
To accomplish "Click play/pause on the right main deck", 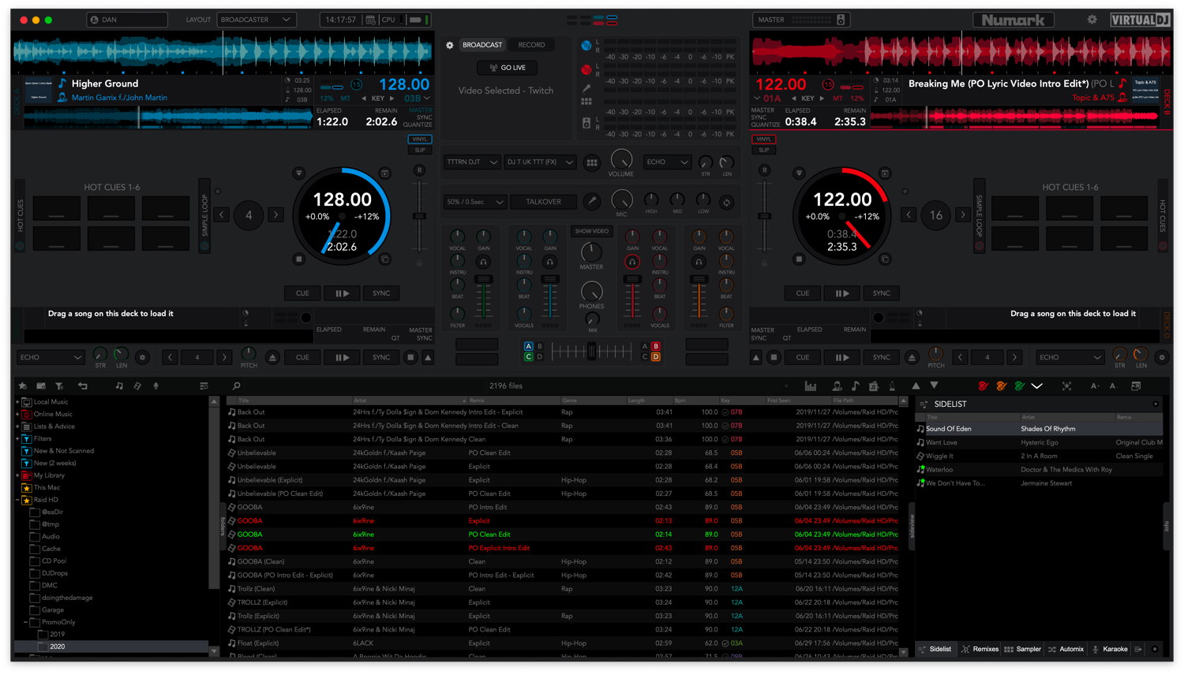I will 842,293.
